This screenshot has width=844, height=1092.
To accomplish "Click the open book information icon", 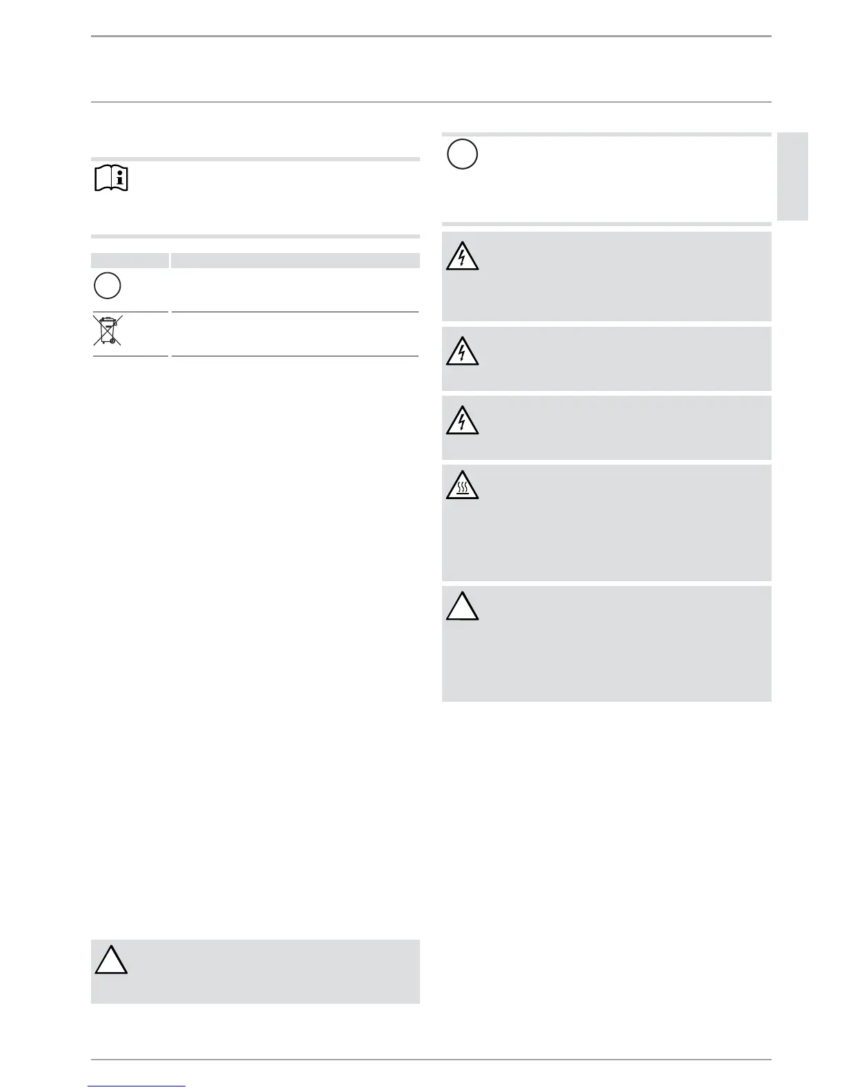I will point(111,179).
